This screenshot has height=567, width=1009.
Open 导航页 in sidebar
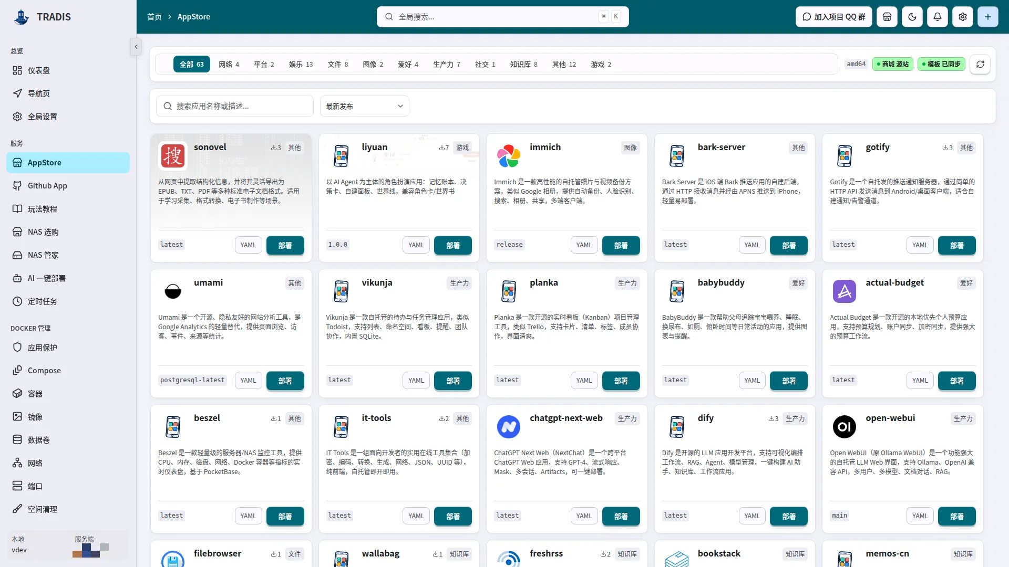pyautogui.click(x=68, y=93)
